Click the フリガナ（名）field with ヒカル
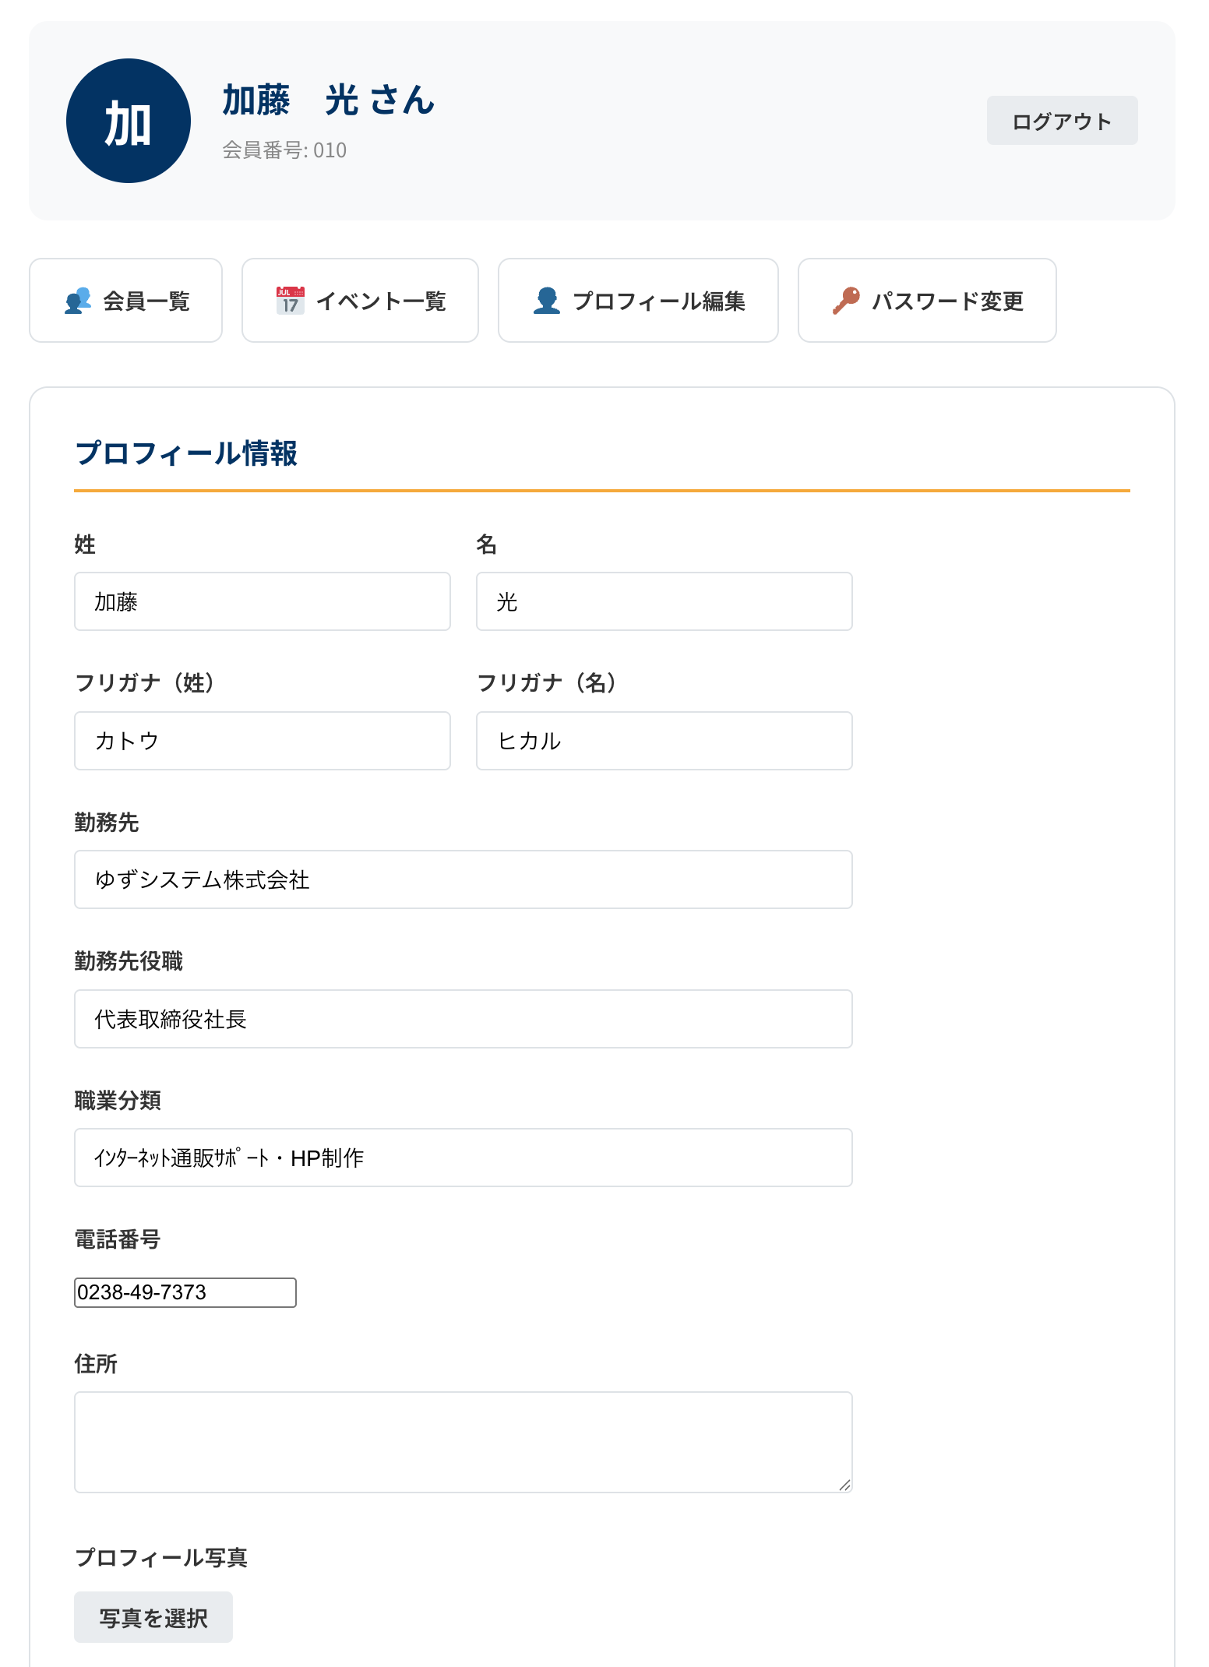The image size is (1209, 1667). 664,741
